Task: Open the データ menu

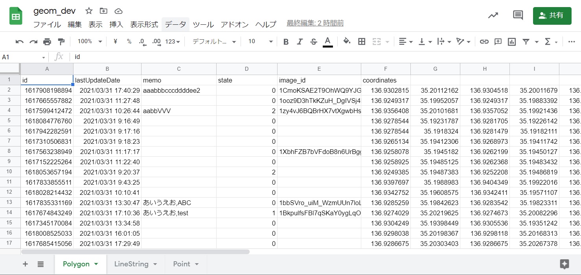Action: tap(175, 24)
